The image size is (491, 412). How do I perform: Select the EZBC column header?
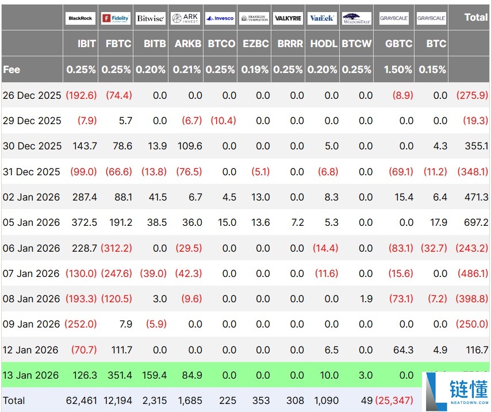[x=256, y=44]
